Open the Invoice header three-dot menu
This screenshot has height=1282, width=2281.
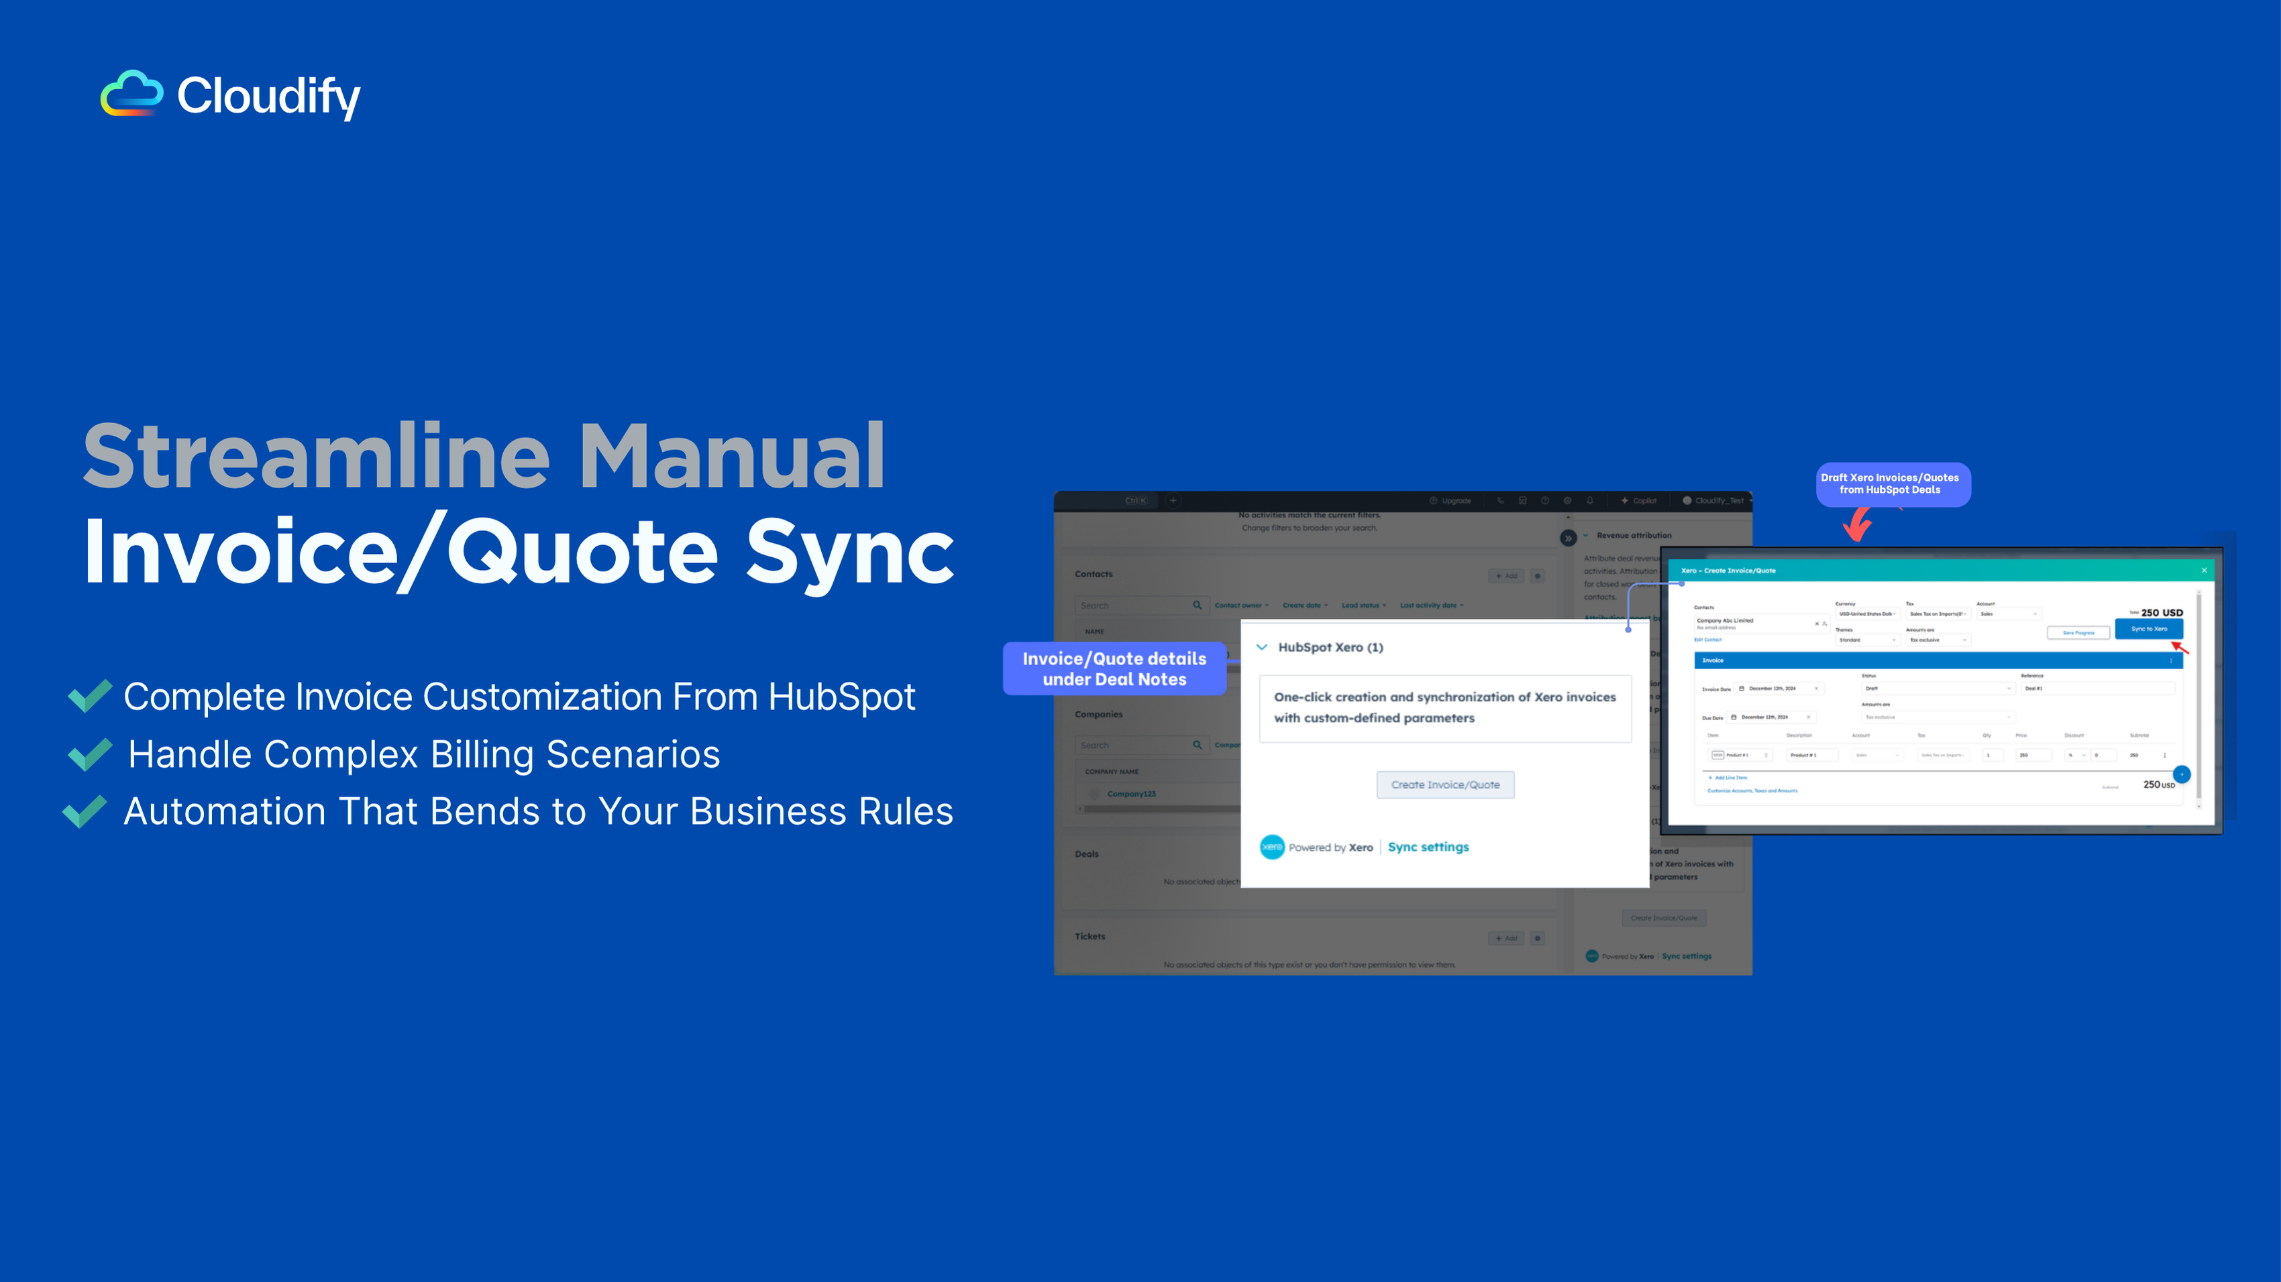[2171, 661]
